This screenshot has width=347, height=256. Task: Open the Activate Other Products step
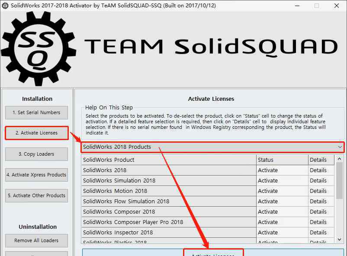coord(37,195)
